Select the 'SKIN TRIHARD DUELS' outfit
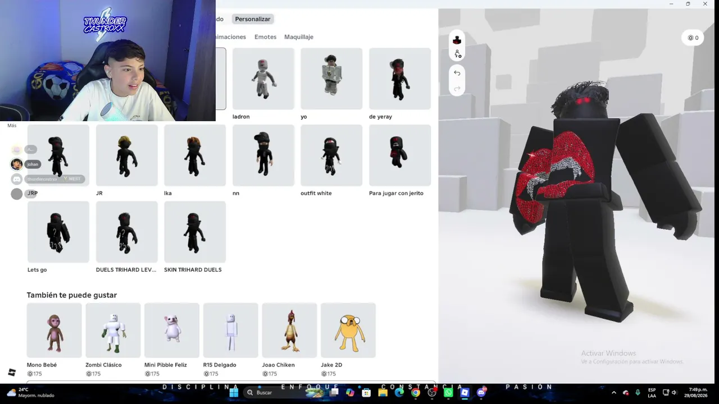The height and width of the screenshot is (404, 719). (195, 232)
